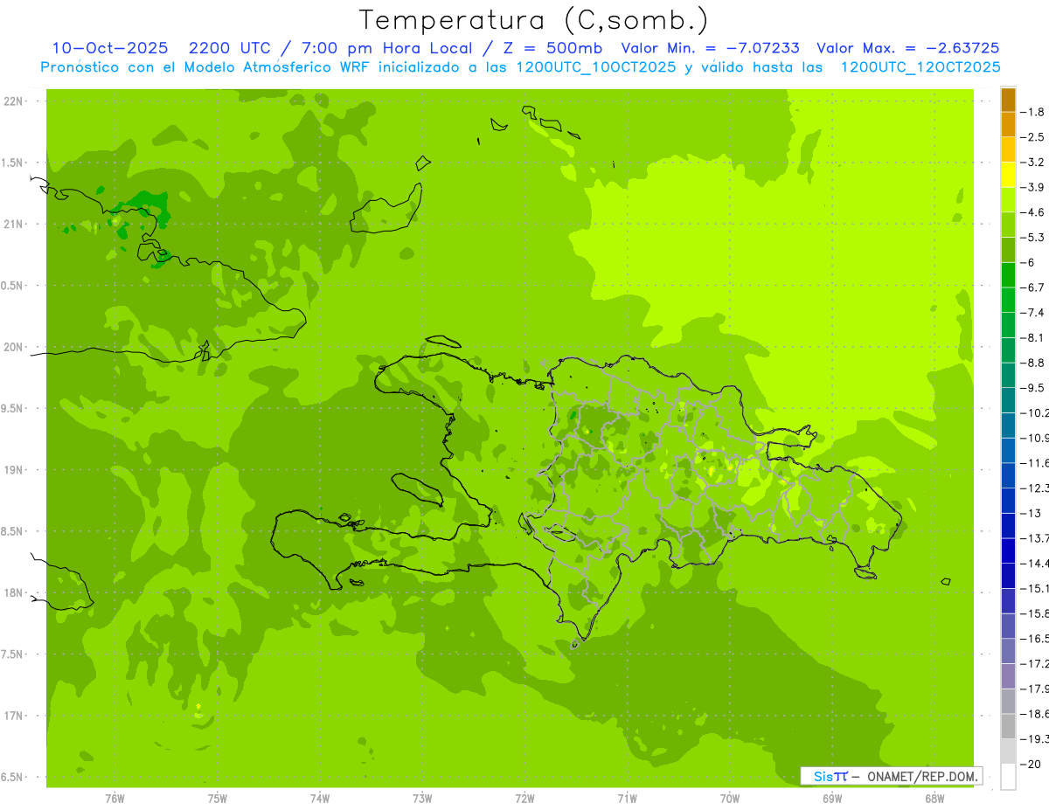The image size is (1049, 810).
Task: Click the '22N' latitude label
Action: coord(14,101)
